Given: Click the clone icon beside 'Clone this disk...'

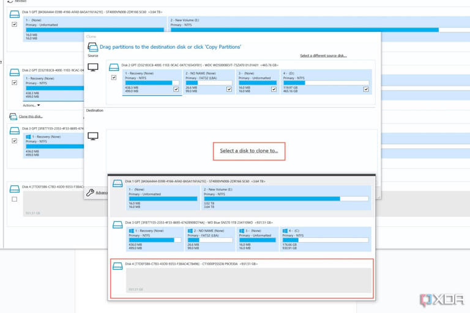Looking at the screenshot, I should [x=13, y=117].
